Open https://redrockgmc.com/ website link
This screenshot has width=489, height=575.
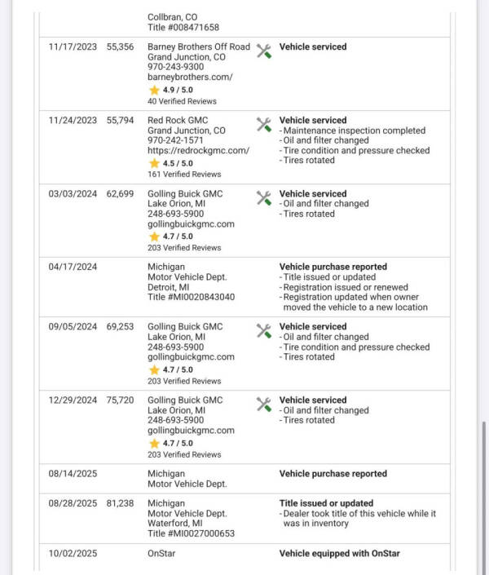click(198, 151)
